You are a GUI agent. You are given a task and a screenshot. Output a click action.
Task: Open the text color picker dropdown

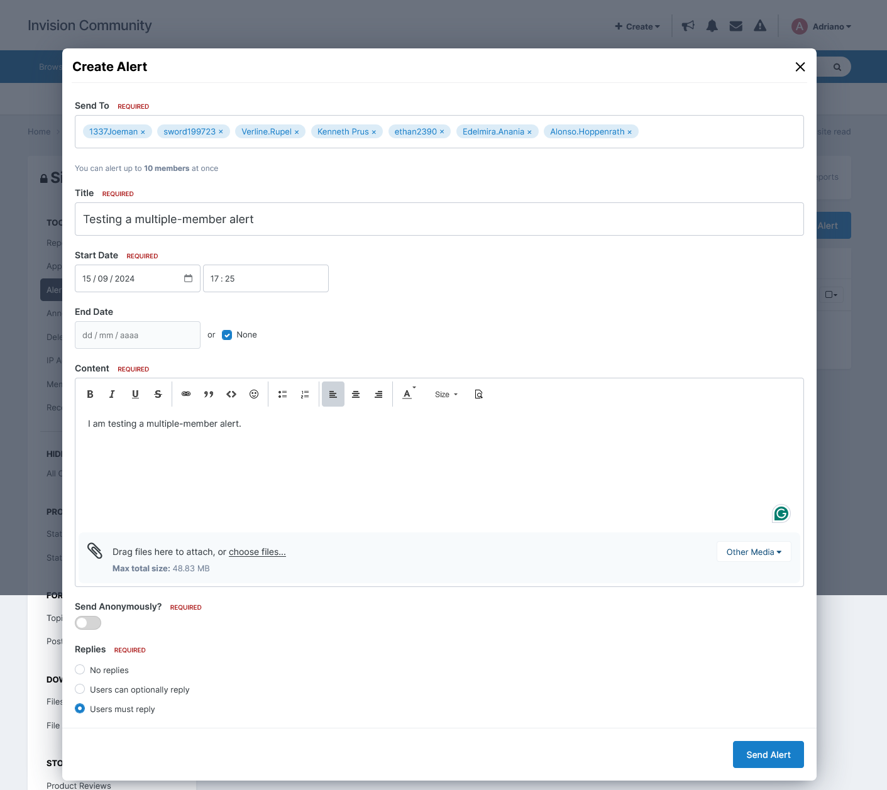(409, 394)
